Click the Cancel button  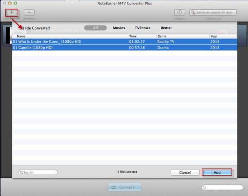pos(185,172)
